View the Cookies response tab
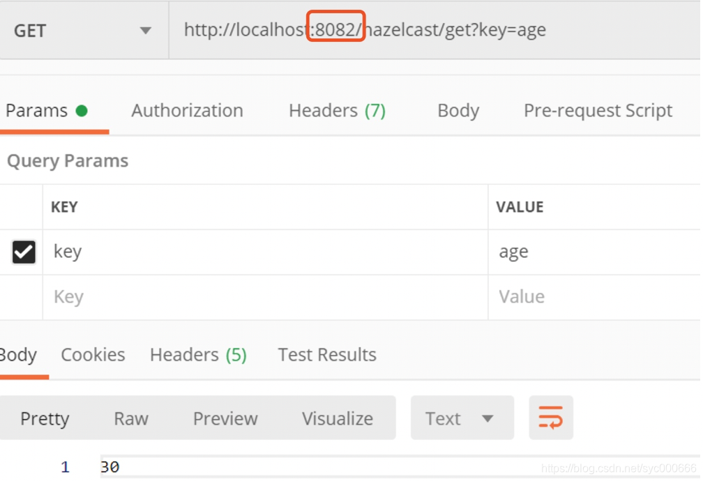Viewport: 703px width, 481px height. (x=93, y=355)
